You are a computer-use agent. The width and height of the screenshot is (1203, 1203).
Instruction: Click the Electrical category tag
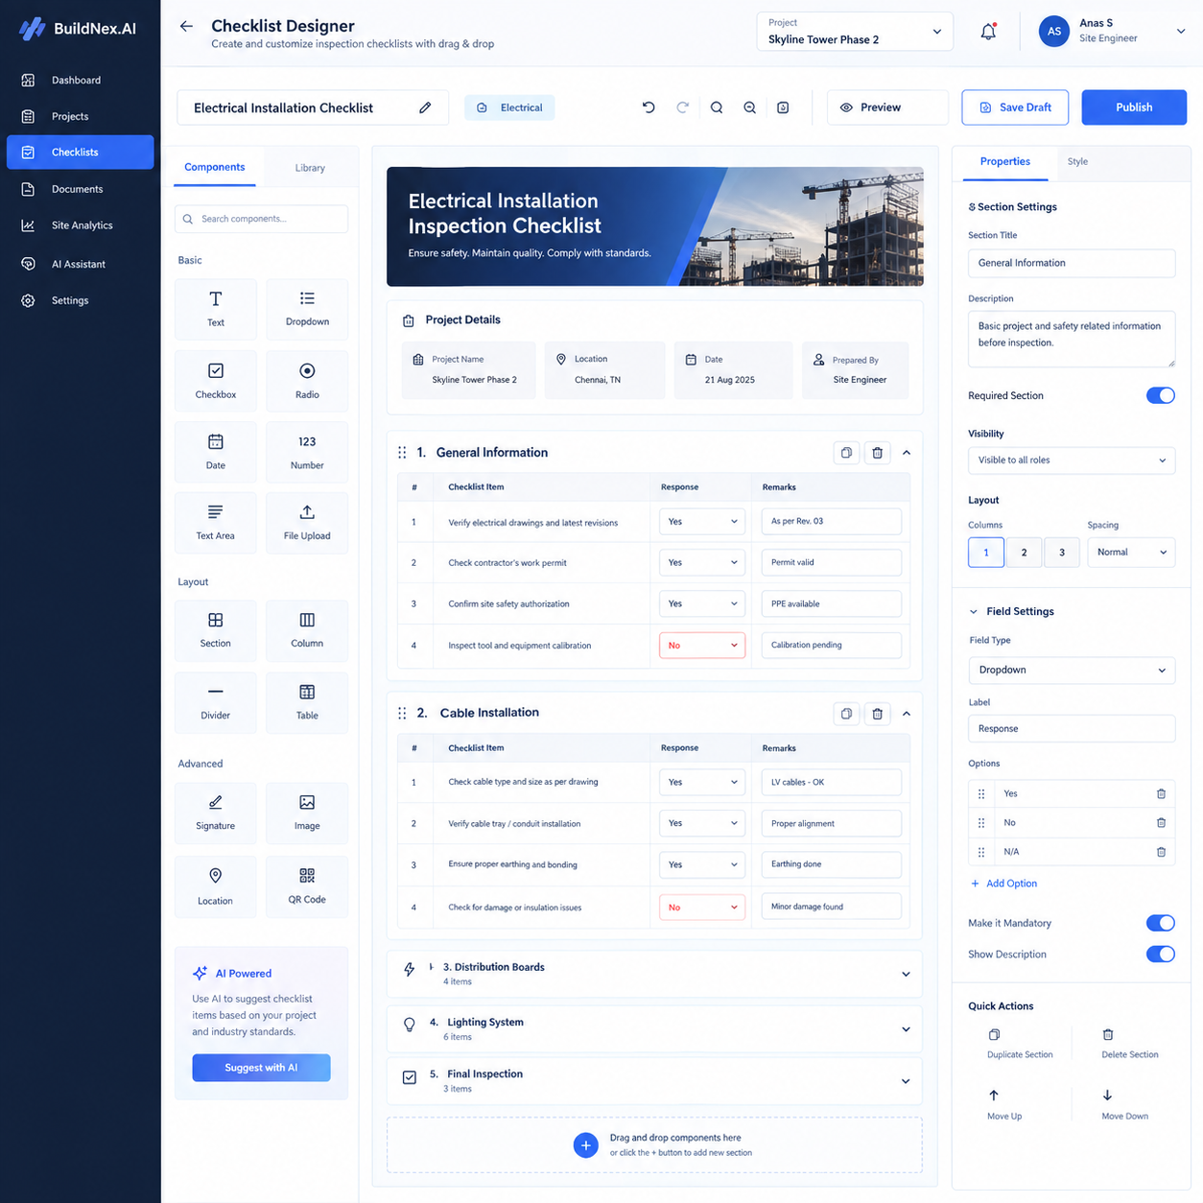(x=509, y=107)
